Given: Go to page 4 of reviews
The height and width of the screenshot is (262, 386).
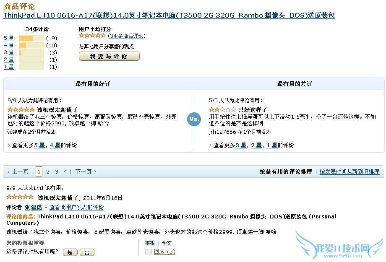Looking at the screenshot, I should [x=65, y=171].
